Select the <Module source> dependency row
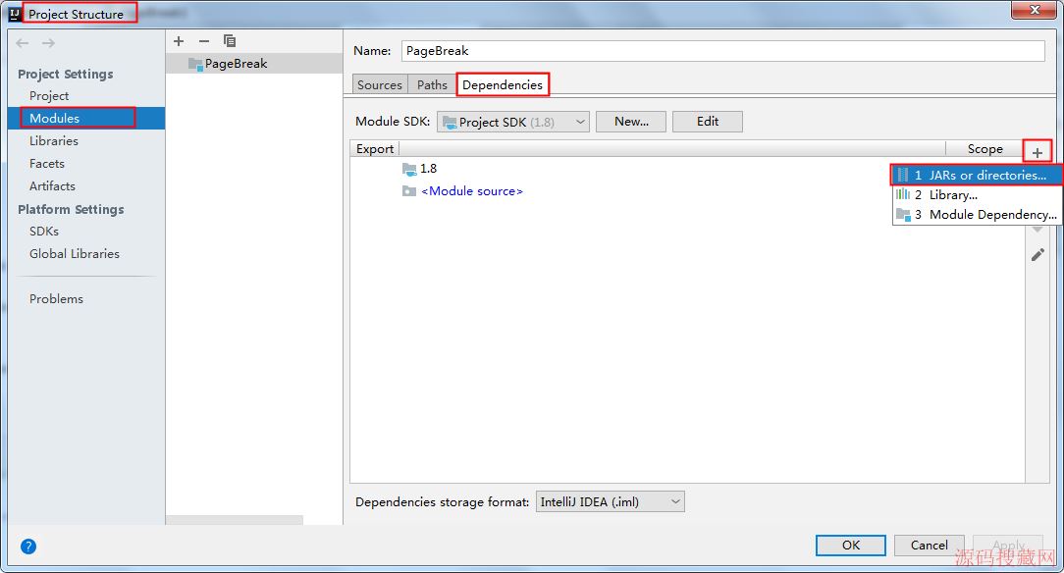The image size is (1064, 573). [687, 191]
